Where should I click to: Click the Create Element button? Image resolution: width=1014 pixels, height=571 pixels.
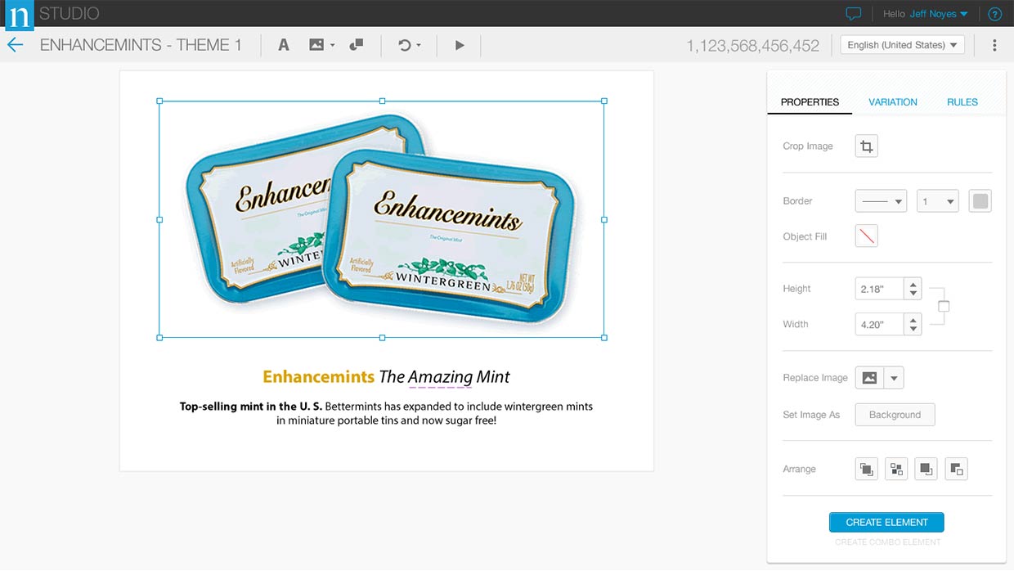pyautogui.click(x=886, y=522)
